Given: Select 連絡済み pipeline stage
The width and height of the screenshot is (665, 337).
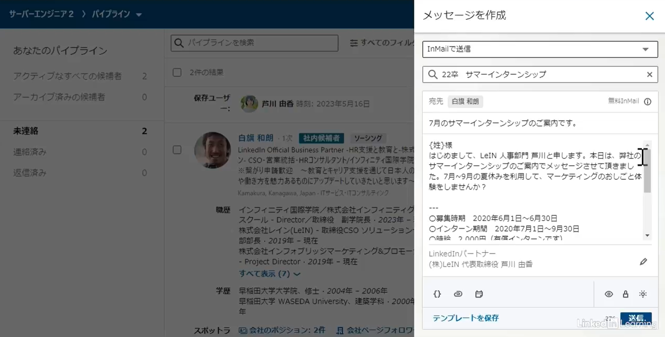Looking at the screenshot, I should click(80, 152).
